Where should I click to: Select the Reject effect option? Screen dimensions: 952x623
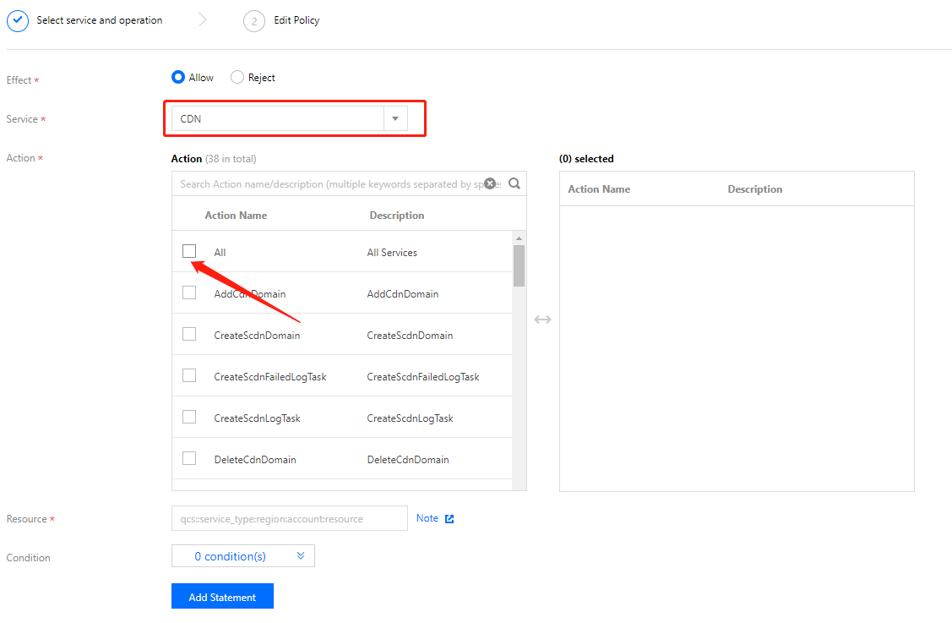pyautogui.click(x=237, y=78)
